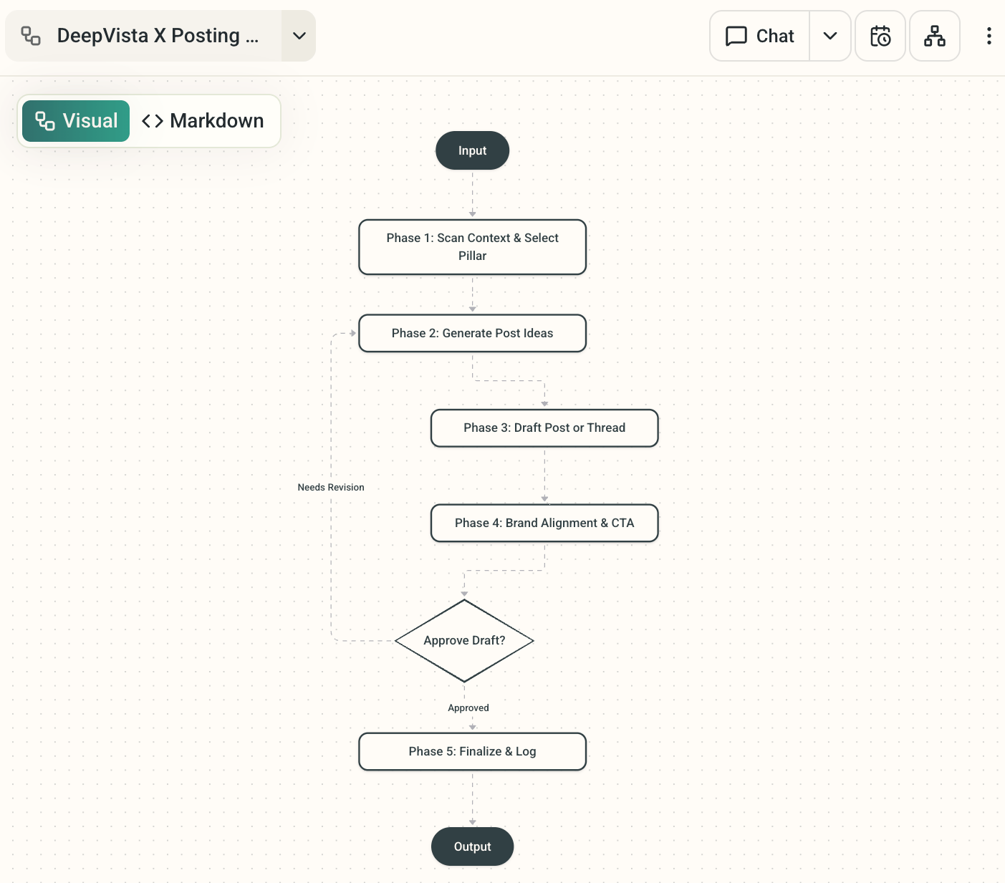Switch to the Visual view tab
The height and width of the screenshot is (883, 1005).
pos(76,121)
